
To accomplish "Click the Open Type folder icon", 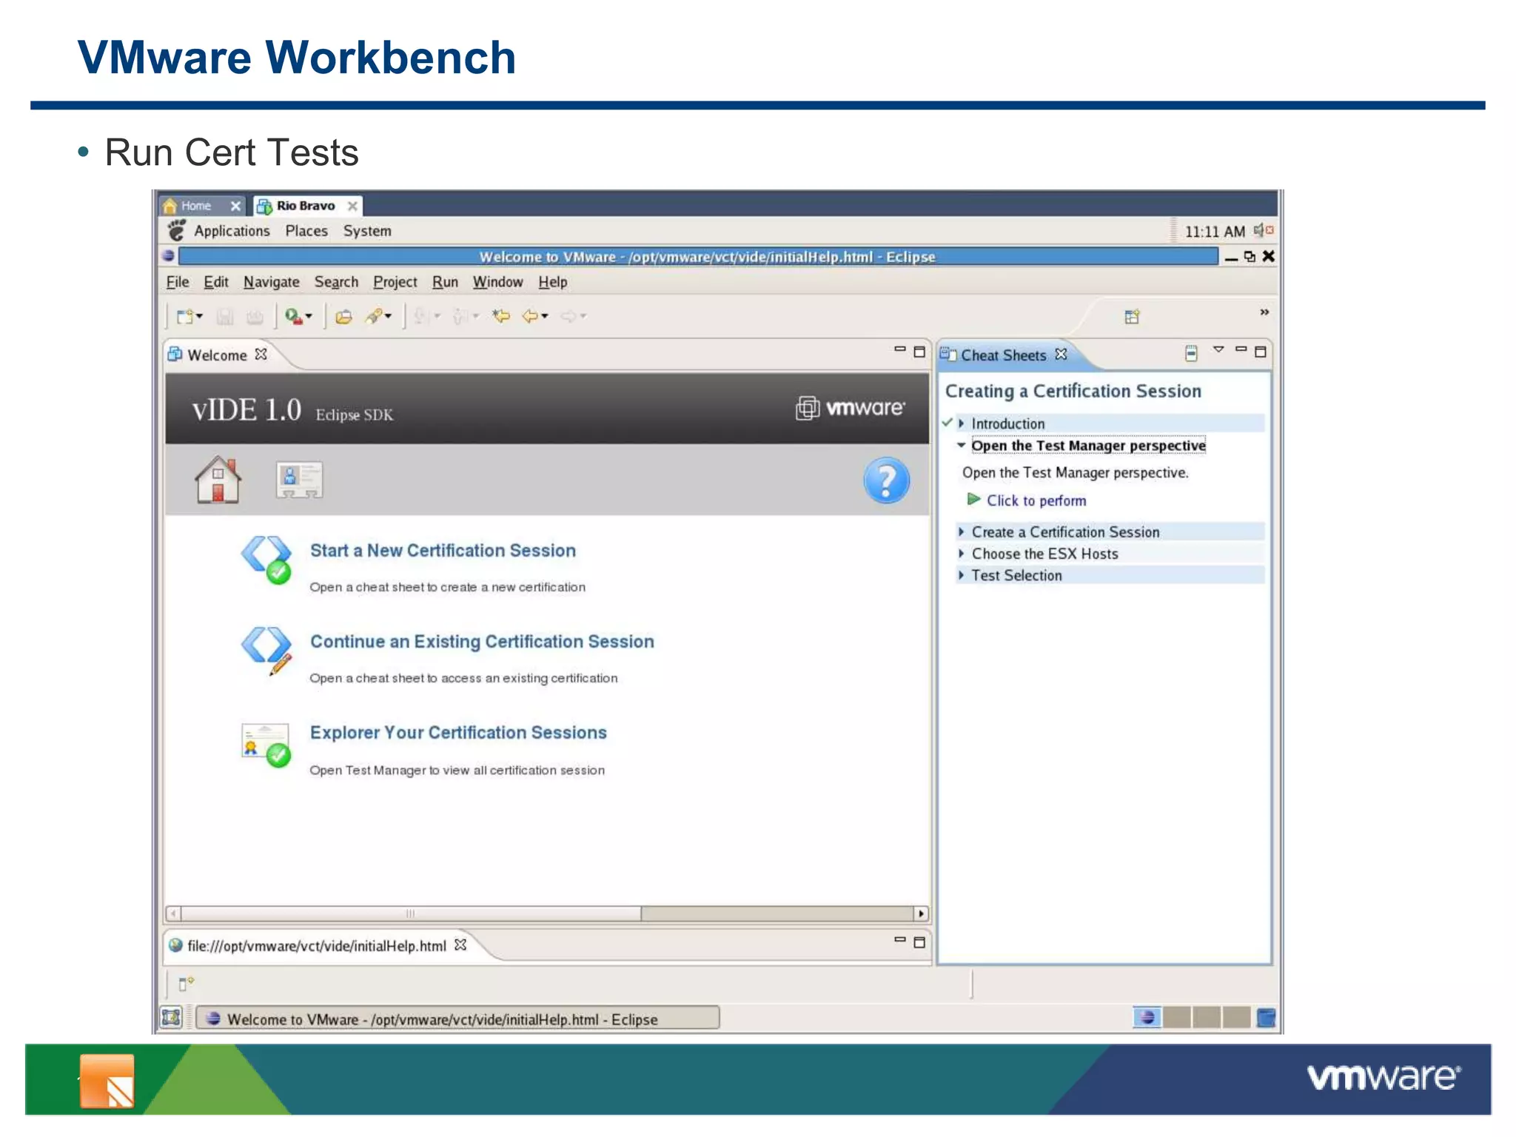I will [343, 317].
